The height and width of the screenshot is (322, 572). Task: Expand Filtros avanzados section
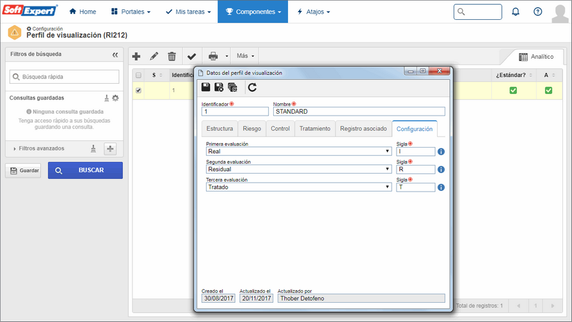[x=39, y=149]
